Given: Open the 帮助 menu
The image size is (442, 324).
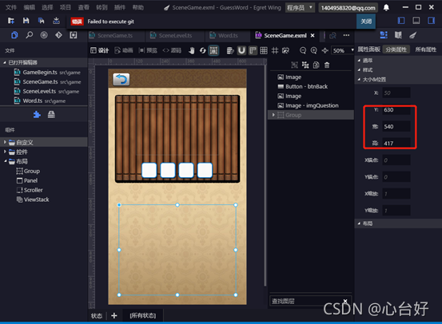Looking at the screenshot, I should coord(137,8).
